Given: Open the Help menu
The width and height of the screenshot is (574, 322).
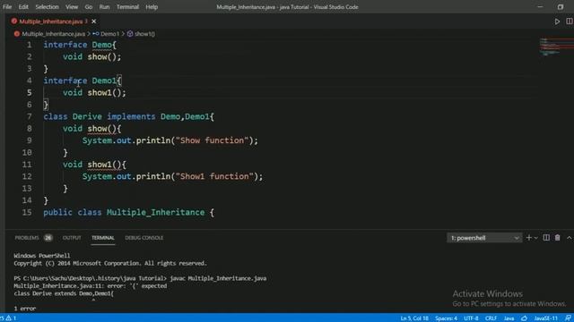Looking at the screenshot, I should point(152,7).
